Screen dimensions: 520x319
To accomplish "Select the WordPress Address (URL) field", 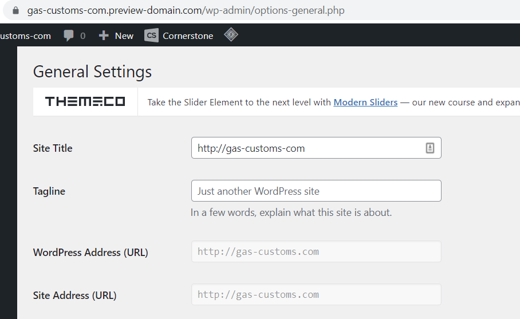I will click(316, 251).
